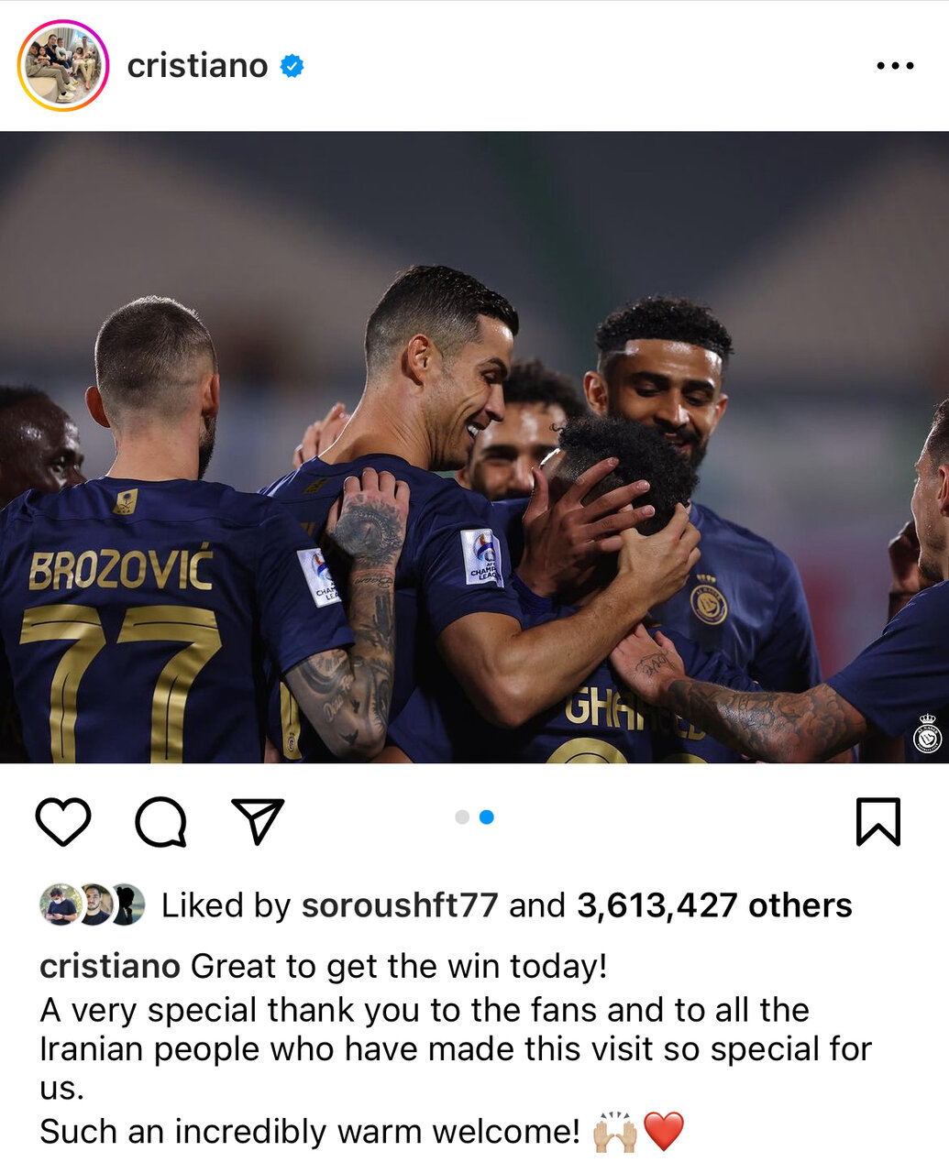Go to first carousel image dot

tap(462, 817)
